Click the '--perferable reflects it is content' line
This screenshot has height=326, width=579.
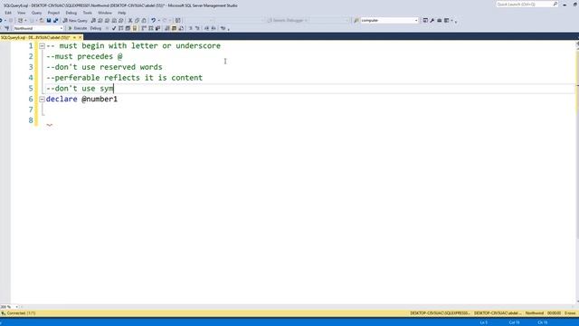coord(125,78)
